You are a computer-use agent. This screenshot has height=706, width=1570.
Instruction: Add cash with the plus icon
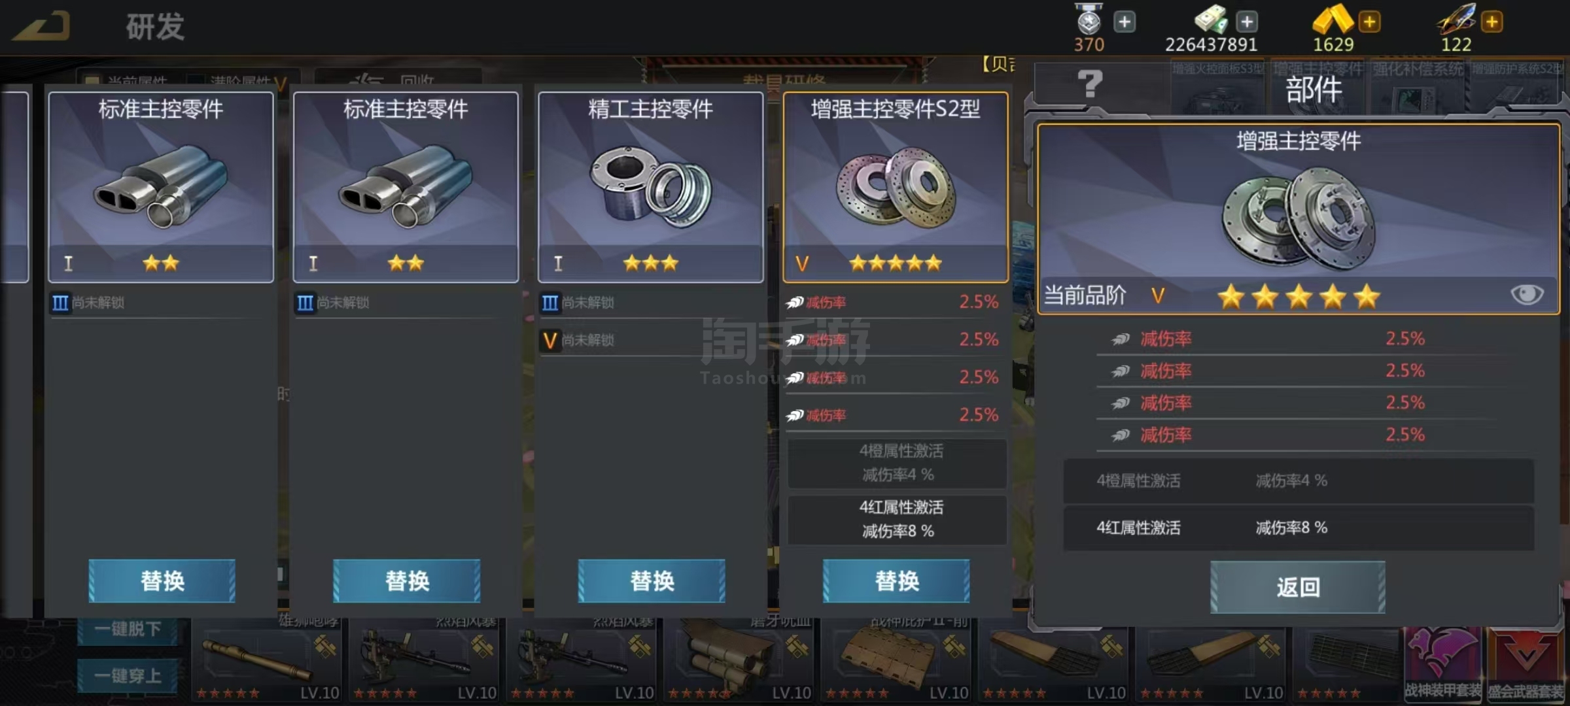(x=1247, y=22)
